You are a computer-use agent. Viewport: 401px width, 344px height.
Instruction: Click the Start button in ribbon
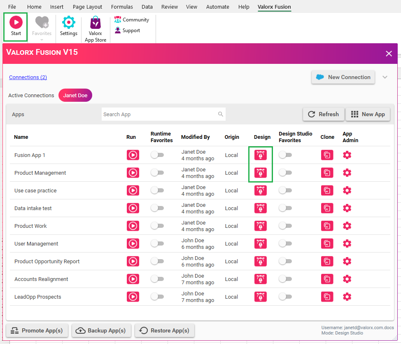(16, 26)
